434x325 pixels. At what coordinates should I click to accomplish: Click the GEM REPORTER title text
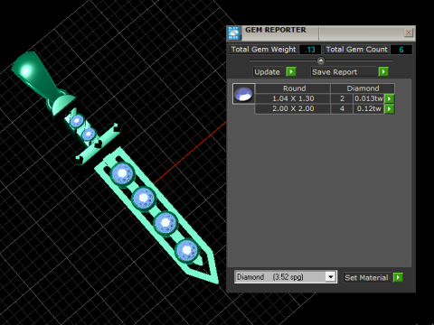[x=276, y=30]
